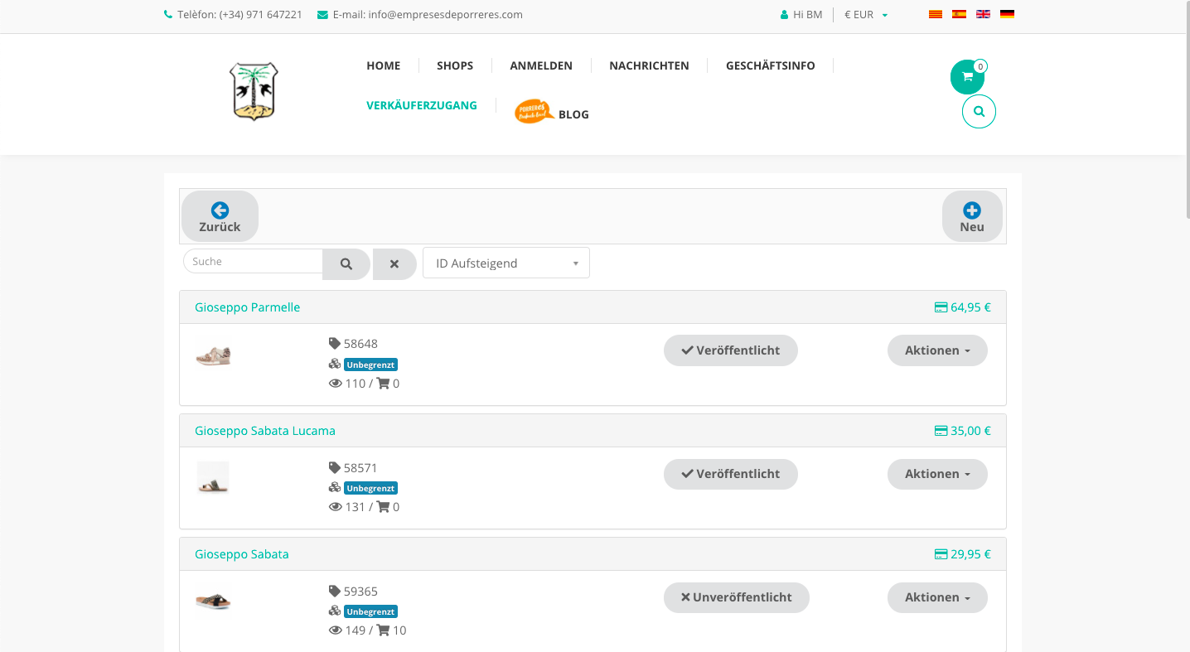This screenshot has width=1190, height=652.
Task: Click the email envelope icon
Action: (322, 15)
